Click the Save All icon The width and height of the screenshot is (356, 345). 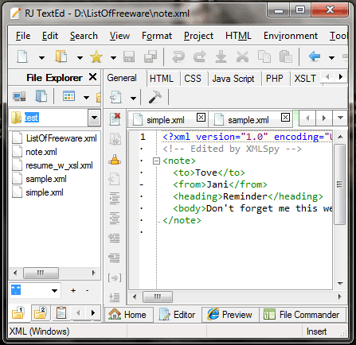pos(151,56)
